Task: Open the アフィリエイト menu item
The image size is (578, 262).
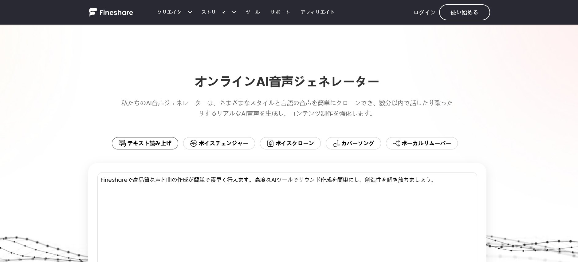Action: tap(317, 12)
